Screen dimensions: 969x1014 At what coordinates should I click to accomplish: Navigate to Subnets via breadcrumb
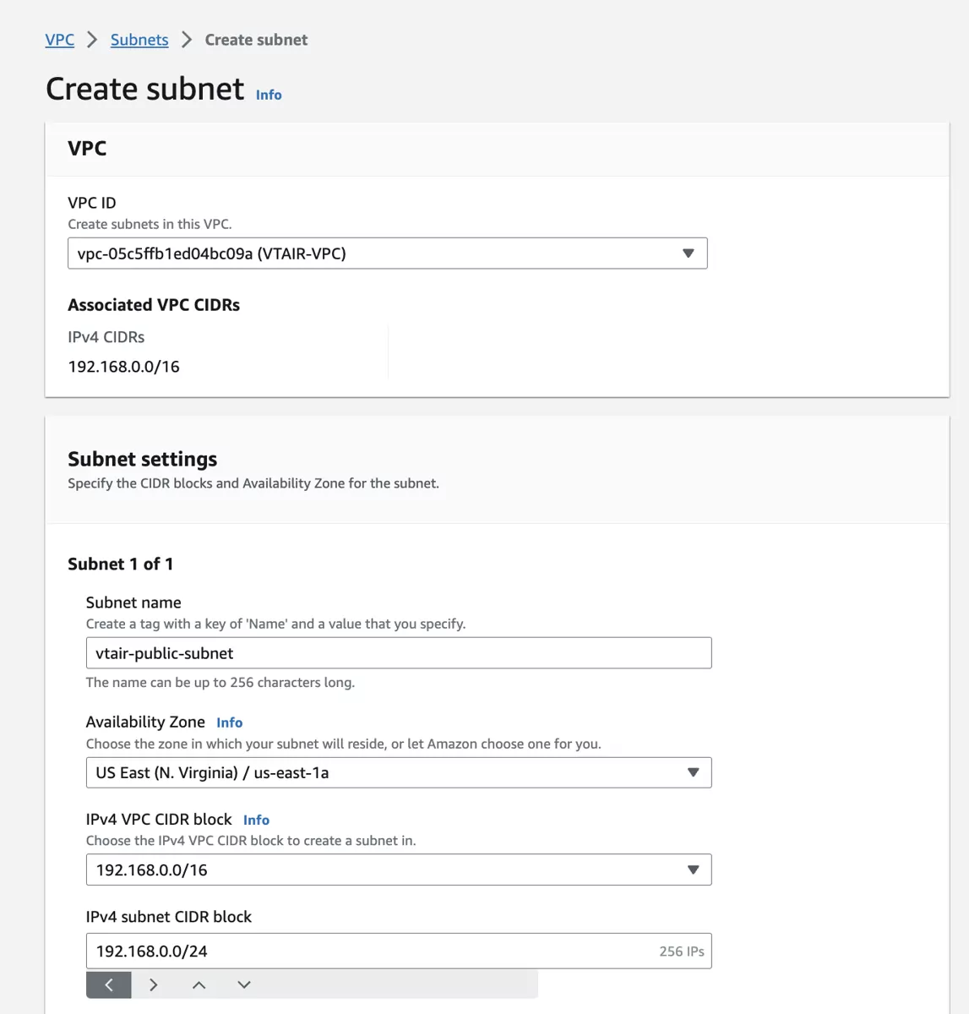pyautogui.click(x=139, y=40)
